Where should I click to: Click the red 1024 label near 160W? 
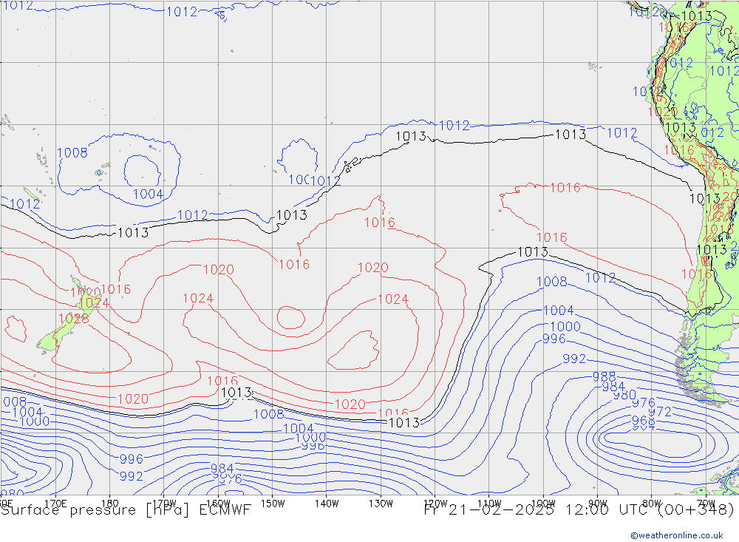[198, 298]
